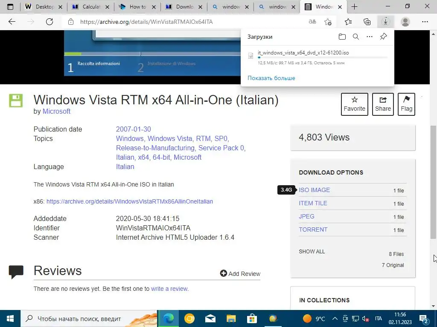Flag this archive item
The height and width of the screenshot is (327, 437).
tap(406, 104)
